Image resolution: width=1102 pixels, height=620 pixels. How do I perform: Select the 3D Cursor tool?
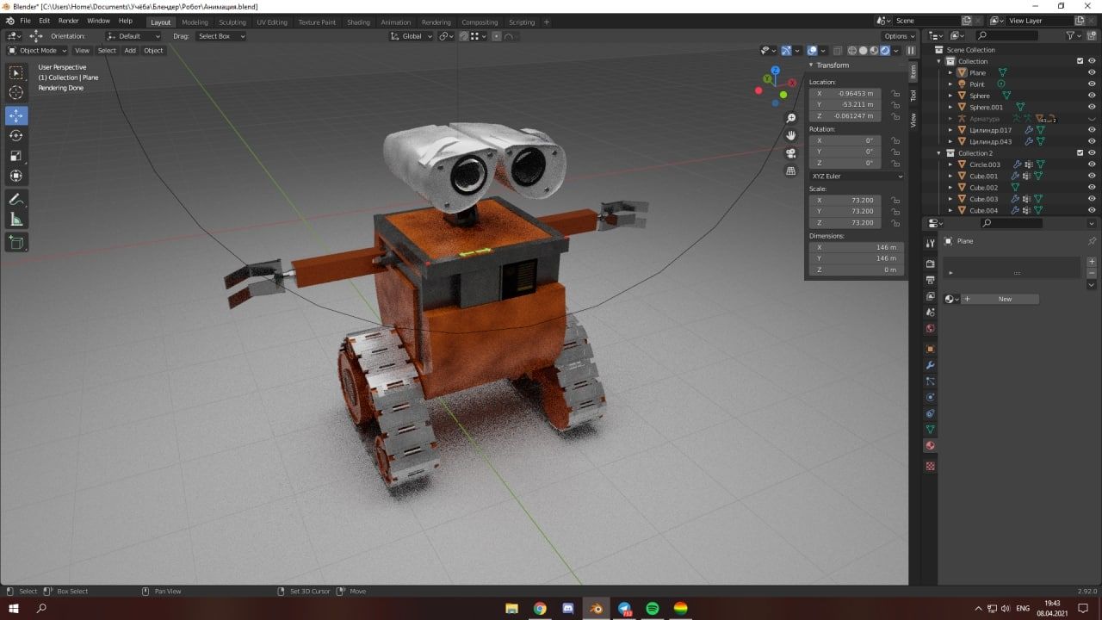tap(16, 93)
